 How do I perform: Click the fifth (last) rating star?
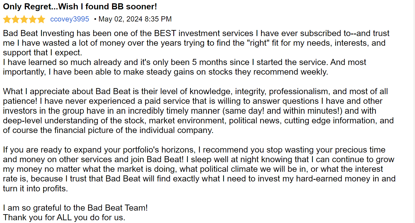point(41,19)
